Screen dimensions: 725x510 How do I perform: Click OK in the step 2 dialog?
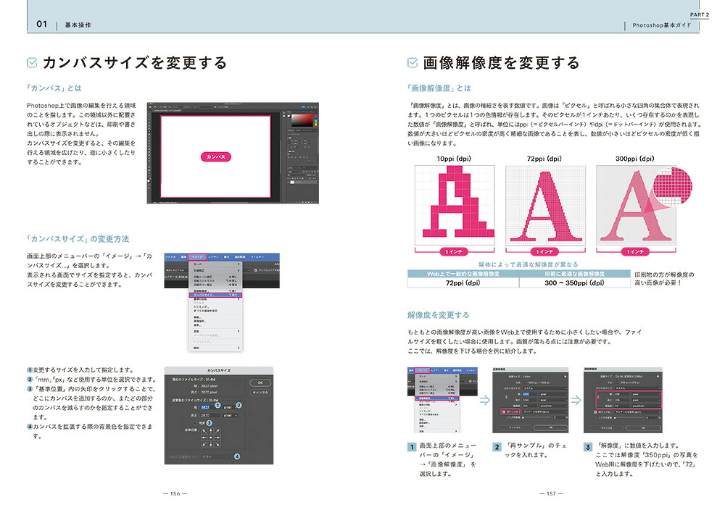(550, 427)
